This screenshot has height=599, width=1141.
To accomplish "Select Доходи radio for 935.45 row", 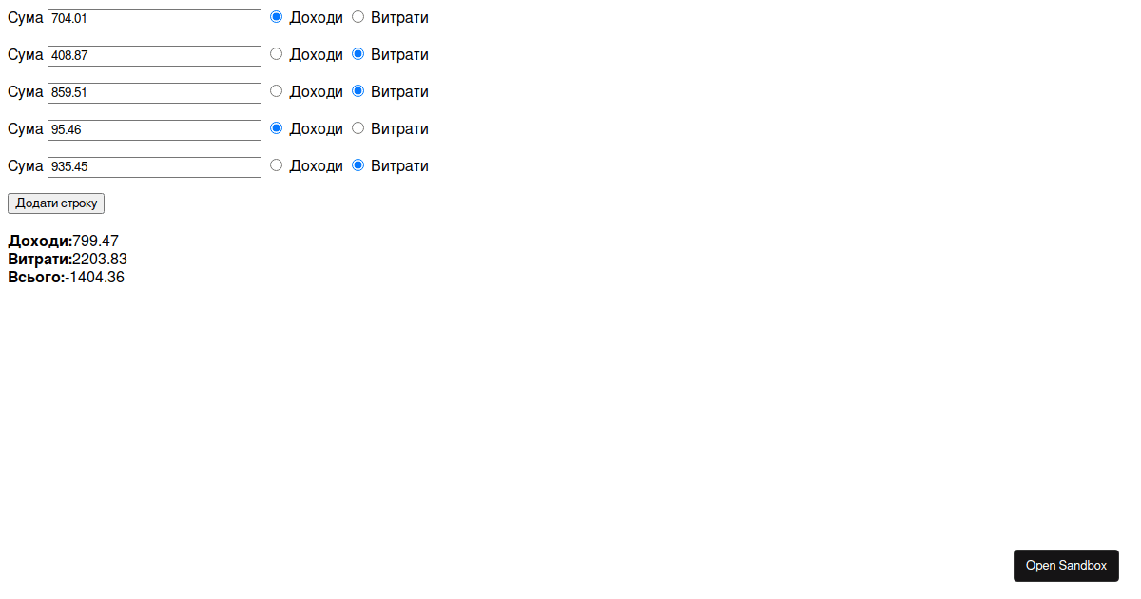I will (x=277, y=165).
